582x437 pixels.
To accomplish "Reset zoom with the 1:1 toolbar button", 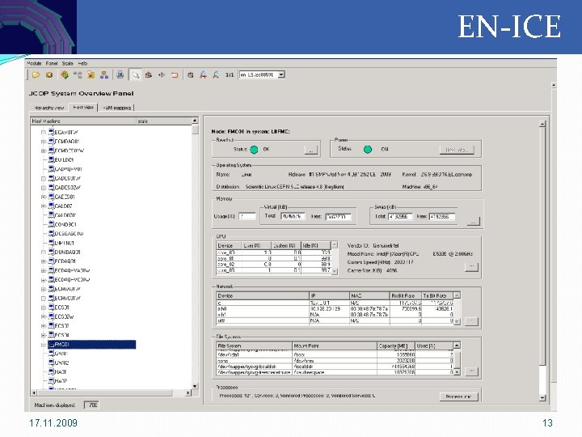I will pos(230,75).
